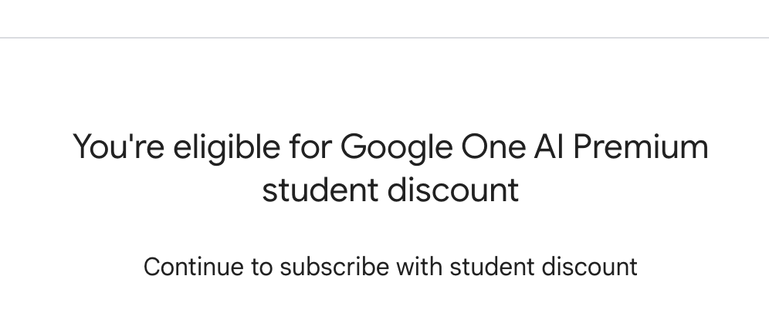Select the "You're eligible for Google One" heading
Screen dimensions: 769x333
point(390,167)
